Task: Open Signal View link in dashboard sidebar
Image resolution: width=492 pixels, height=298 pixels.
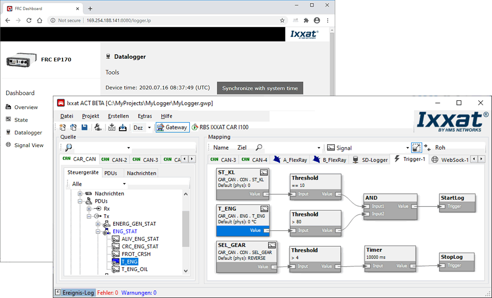Action: [x=29, y=145]
